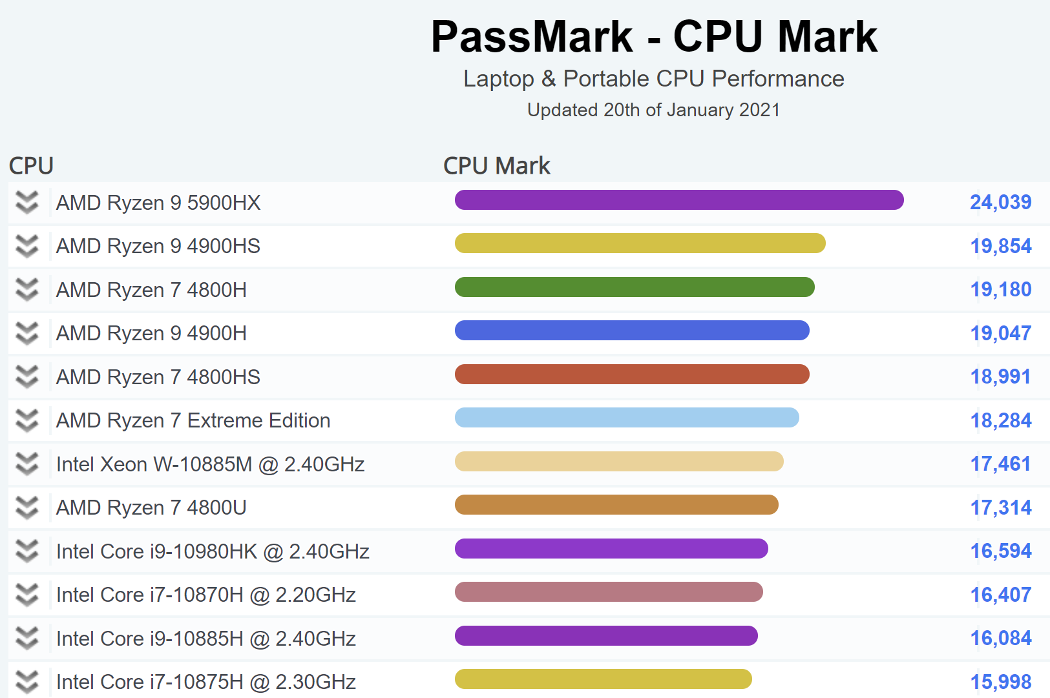Screen dimensions: 1050x698
Task: Expand the Intel Xeon W-10885M row
Action: pos(27,464)
